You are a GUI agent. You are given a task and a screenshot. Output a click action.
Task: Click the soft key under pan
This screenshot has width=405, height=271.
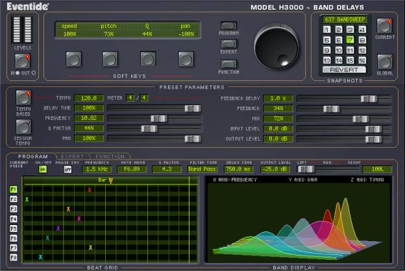(x=186, y=59)
